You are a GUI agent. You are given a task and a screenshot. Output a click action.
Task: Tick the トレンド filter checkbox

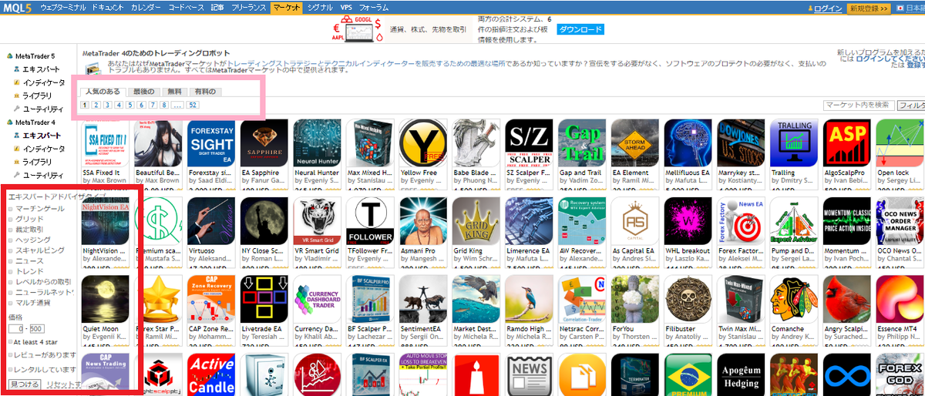(9, 271)
